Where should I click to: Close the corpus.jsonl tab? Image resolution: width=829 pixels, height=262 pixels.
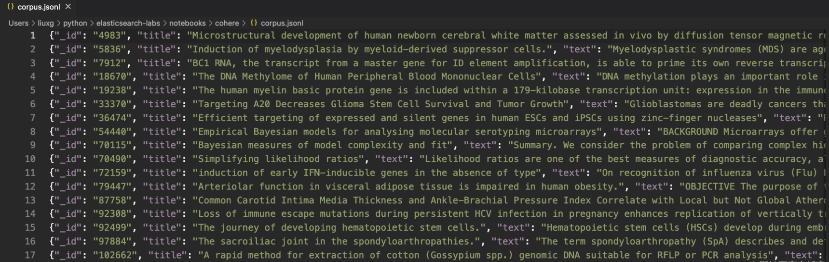[x=68, y=7]
